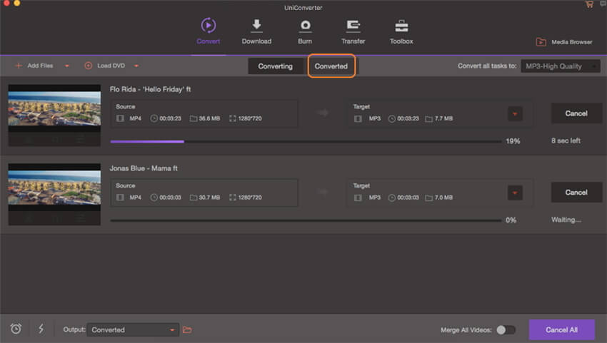Click the "7.0 MB" target size
This screenshot has width=607, height=343.
click(x=443, y=198)
